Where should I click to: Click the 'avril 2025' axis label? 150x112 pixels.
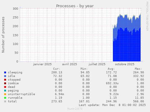pyautogui.click(x=69, y=64)
